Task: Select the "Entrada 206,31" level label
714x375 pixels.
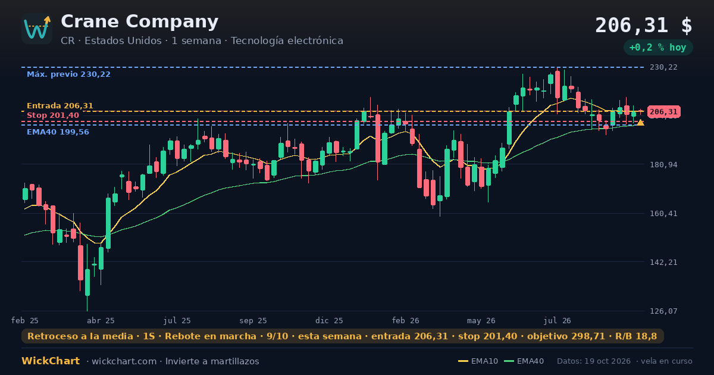Action: tap(60, 106)
